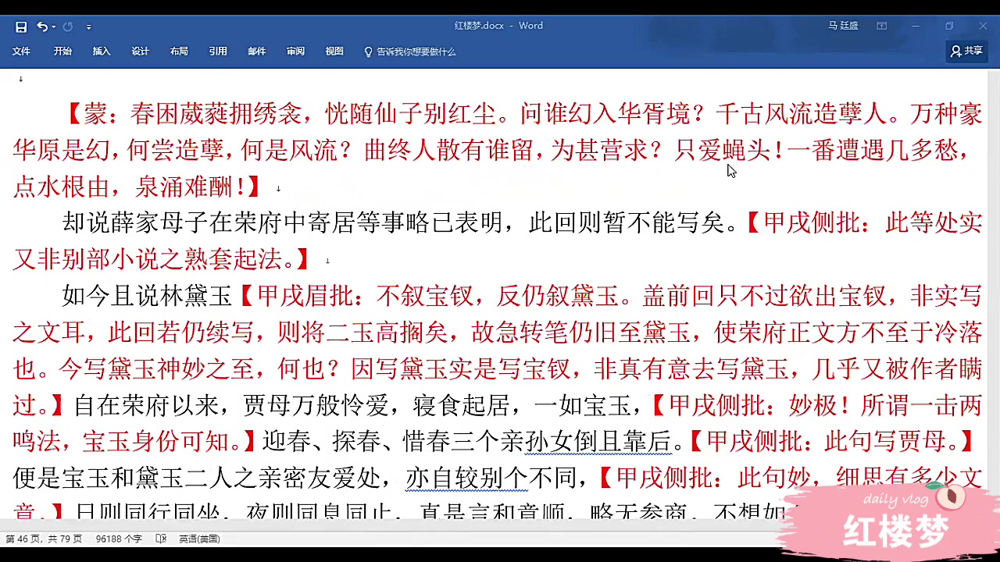Viewport: 1000px width, 562px height.
Task: Click the page count 第 46 页, 共 79 页
Action: click(44, 539)
